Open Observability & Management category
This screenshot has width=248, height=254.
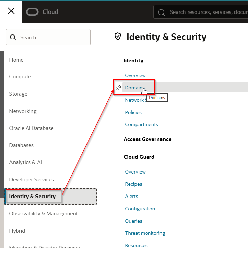coord(43,214)
